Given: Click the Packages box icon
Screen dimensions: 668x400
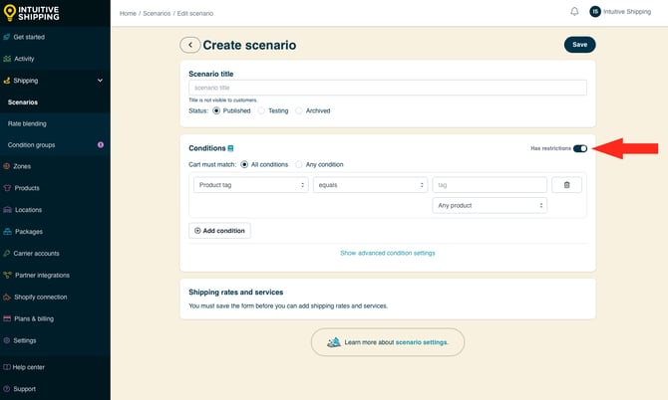Looking at the screenshot, I should [7, 231].
